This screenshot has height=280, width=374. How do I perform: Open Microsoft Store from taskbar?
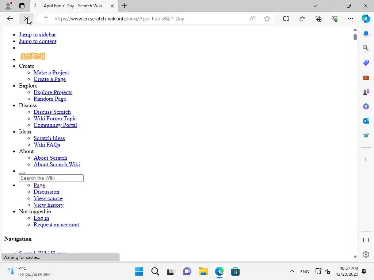[235, 271]
